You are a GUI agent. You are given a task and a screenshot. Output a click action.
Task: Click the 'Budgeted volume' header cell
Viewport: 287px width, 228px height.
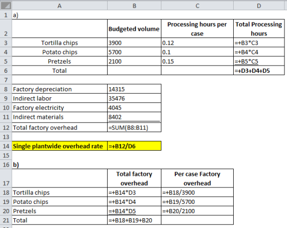point(134,29)
